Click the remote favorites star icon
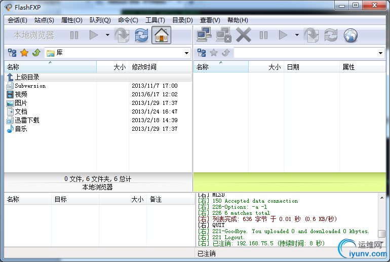This screenshot has height=262, width=390. coord(214,53)
